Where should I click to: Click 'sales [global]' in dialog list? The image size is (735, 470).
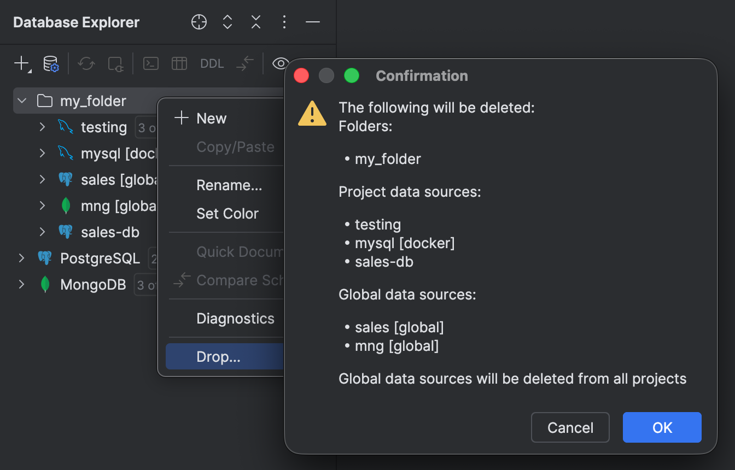coord(399,327)
